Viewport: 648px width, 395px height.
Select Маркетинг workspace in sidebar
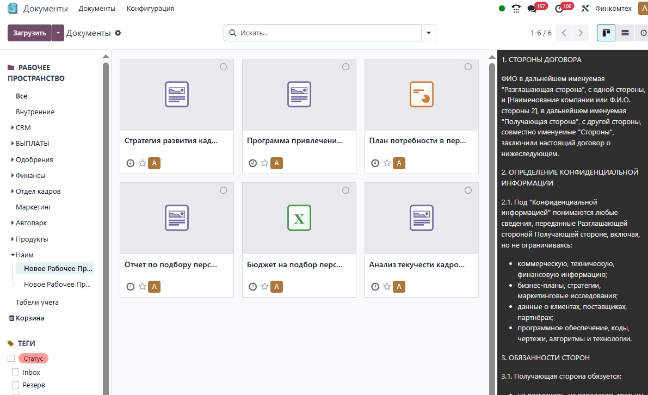[x=33, y=207]
